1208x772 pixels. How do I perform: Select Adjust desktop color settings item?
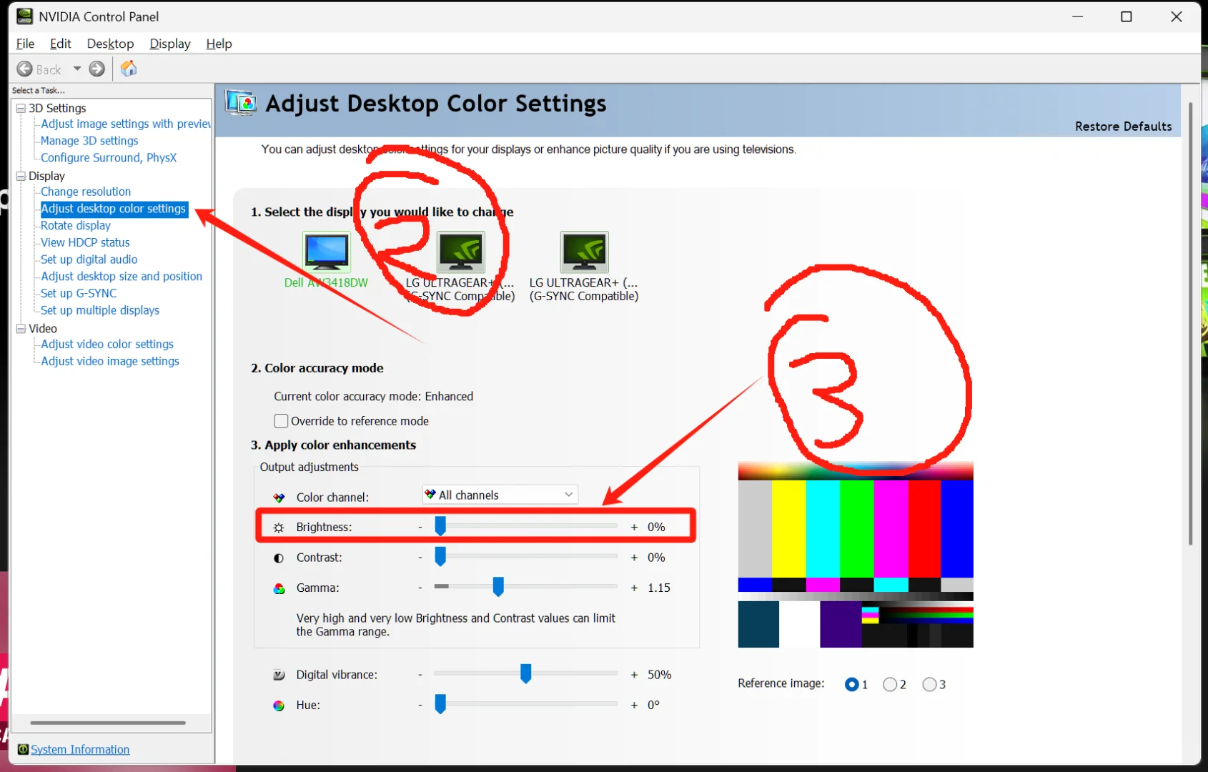click(114, 209)
